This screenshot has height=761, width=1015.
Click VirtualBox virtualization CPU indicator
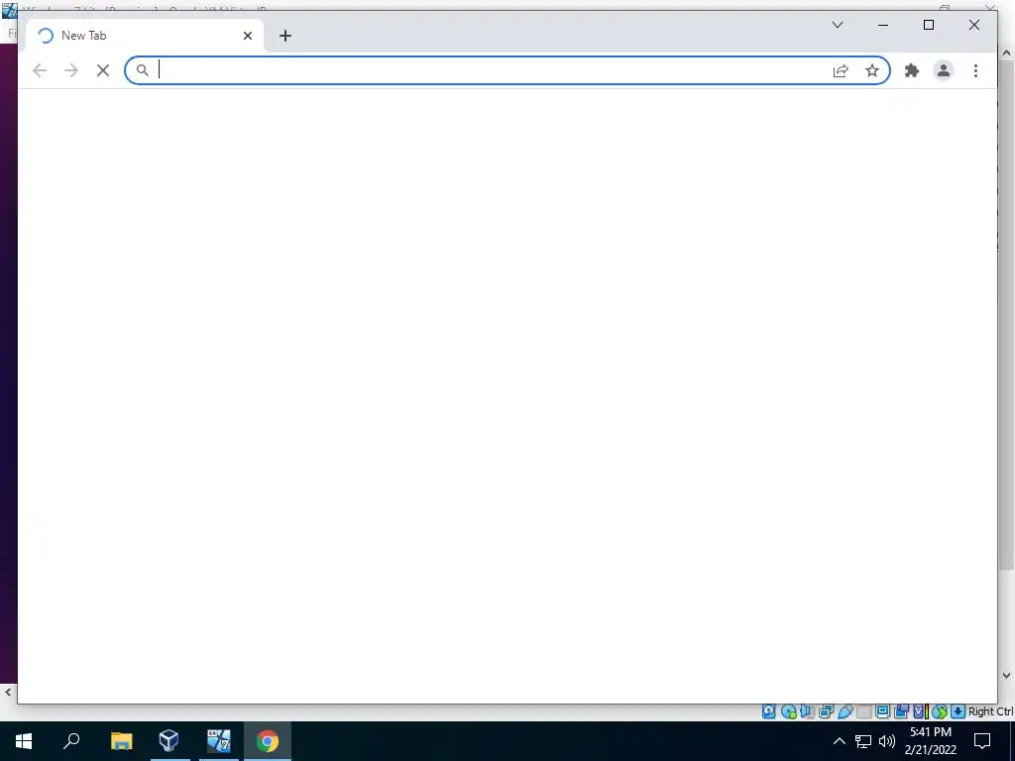coord(920,711)
